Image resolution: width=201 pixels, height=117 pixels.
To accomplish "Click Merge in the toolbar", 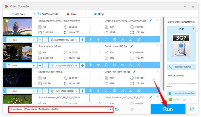I will tap(99, 14).
